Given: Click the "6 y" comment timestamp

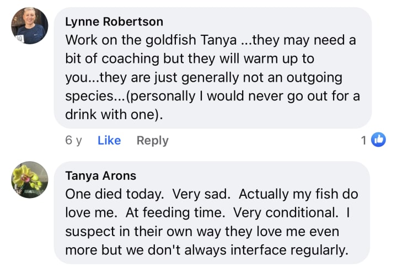Looking at the screenshot, I should (x=73, y=140).
